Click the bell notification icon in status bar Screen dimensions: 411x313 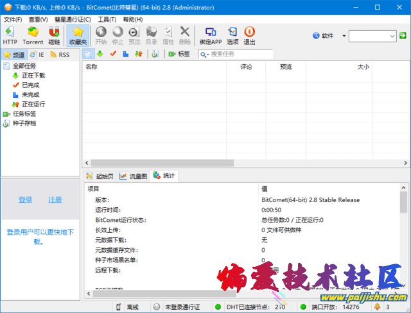pos(377,307)
